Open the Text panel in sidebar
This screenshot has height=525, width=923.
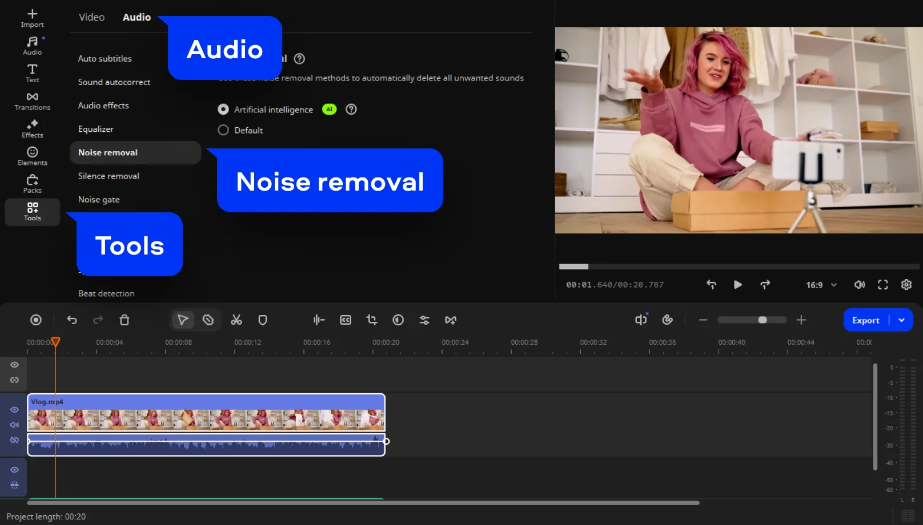[x=33, y=73]
